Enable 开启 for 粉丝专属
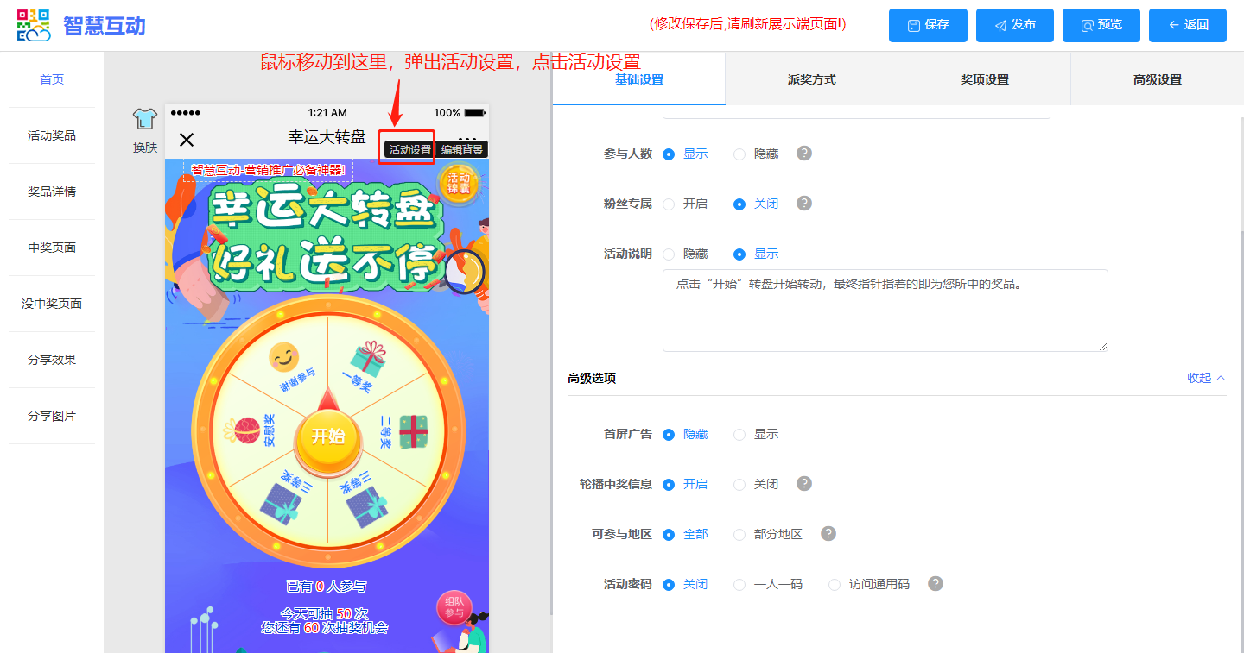This screenshot has height=653, width=1244. [669, 204]
